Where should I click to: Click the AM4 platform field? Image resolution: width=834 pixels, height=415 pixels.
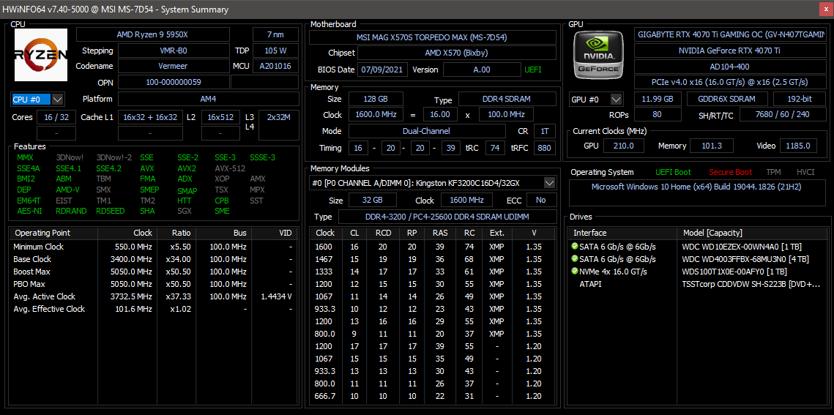[x=208, y=100]
